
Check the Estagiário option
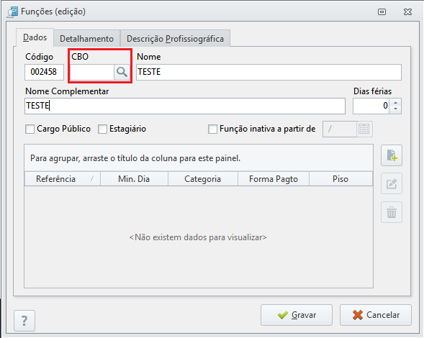coord(102,129)
